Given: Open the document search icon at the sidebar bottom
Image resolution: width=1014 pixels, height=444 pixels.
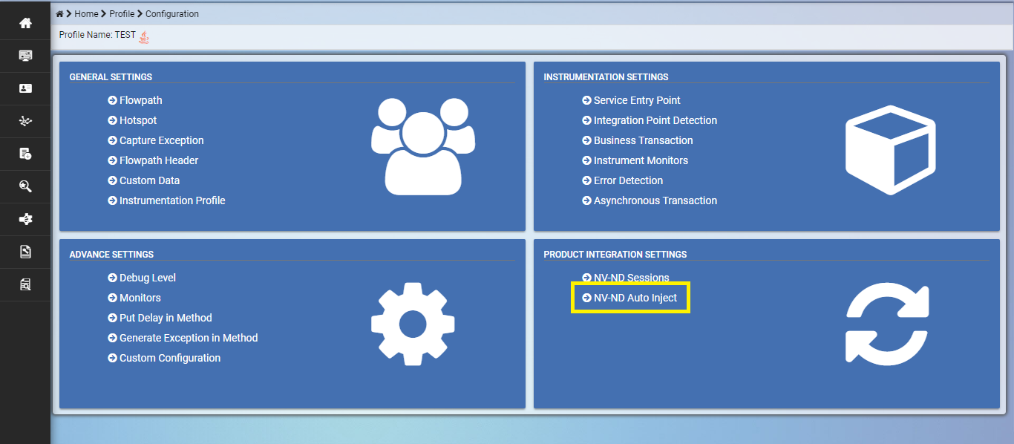Looking at the screenshot, I should pos(25,284).
